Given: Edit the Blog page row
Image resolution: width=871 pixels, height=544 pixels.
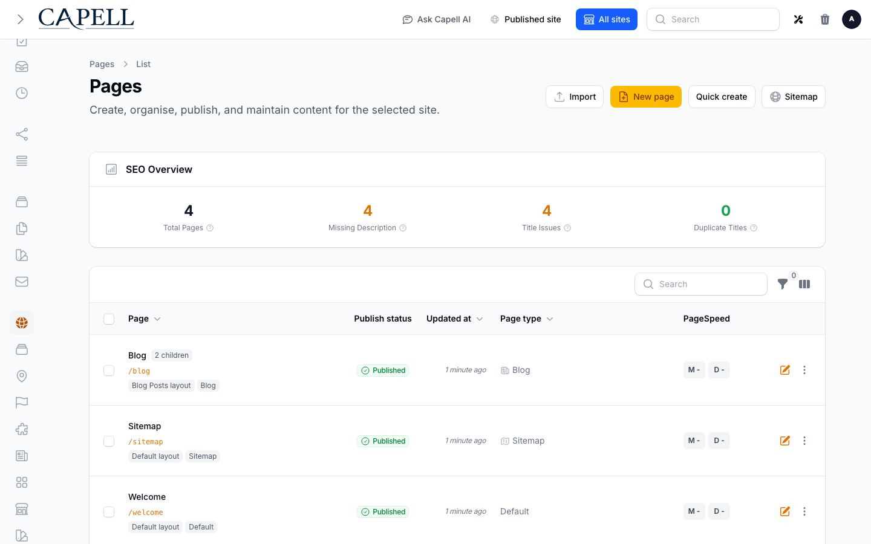Looking at the screenshot, I should (785, 370).
